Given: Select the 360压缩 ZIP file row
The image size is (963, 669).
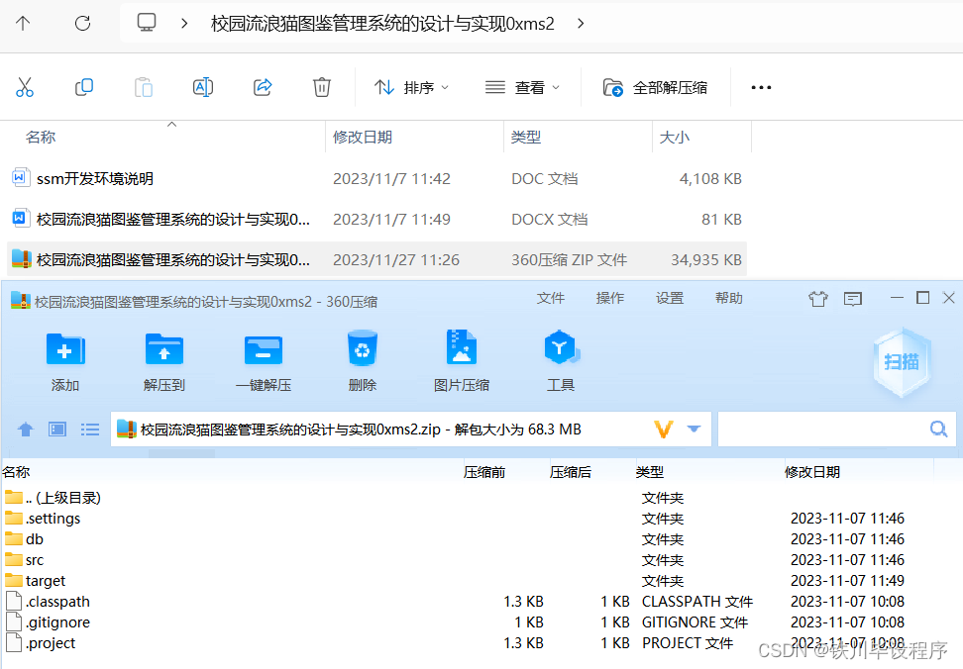Looking at the screenshot, I should point(376,259).
